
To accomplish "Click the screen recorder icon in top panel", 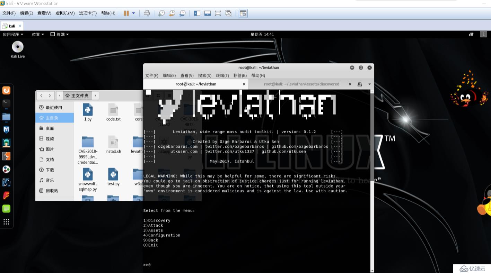I will click(471, 34).
